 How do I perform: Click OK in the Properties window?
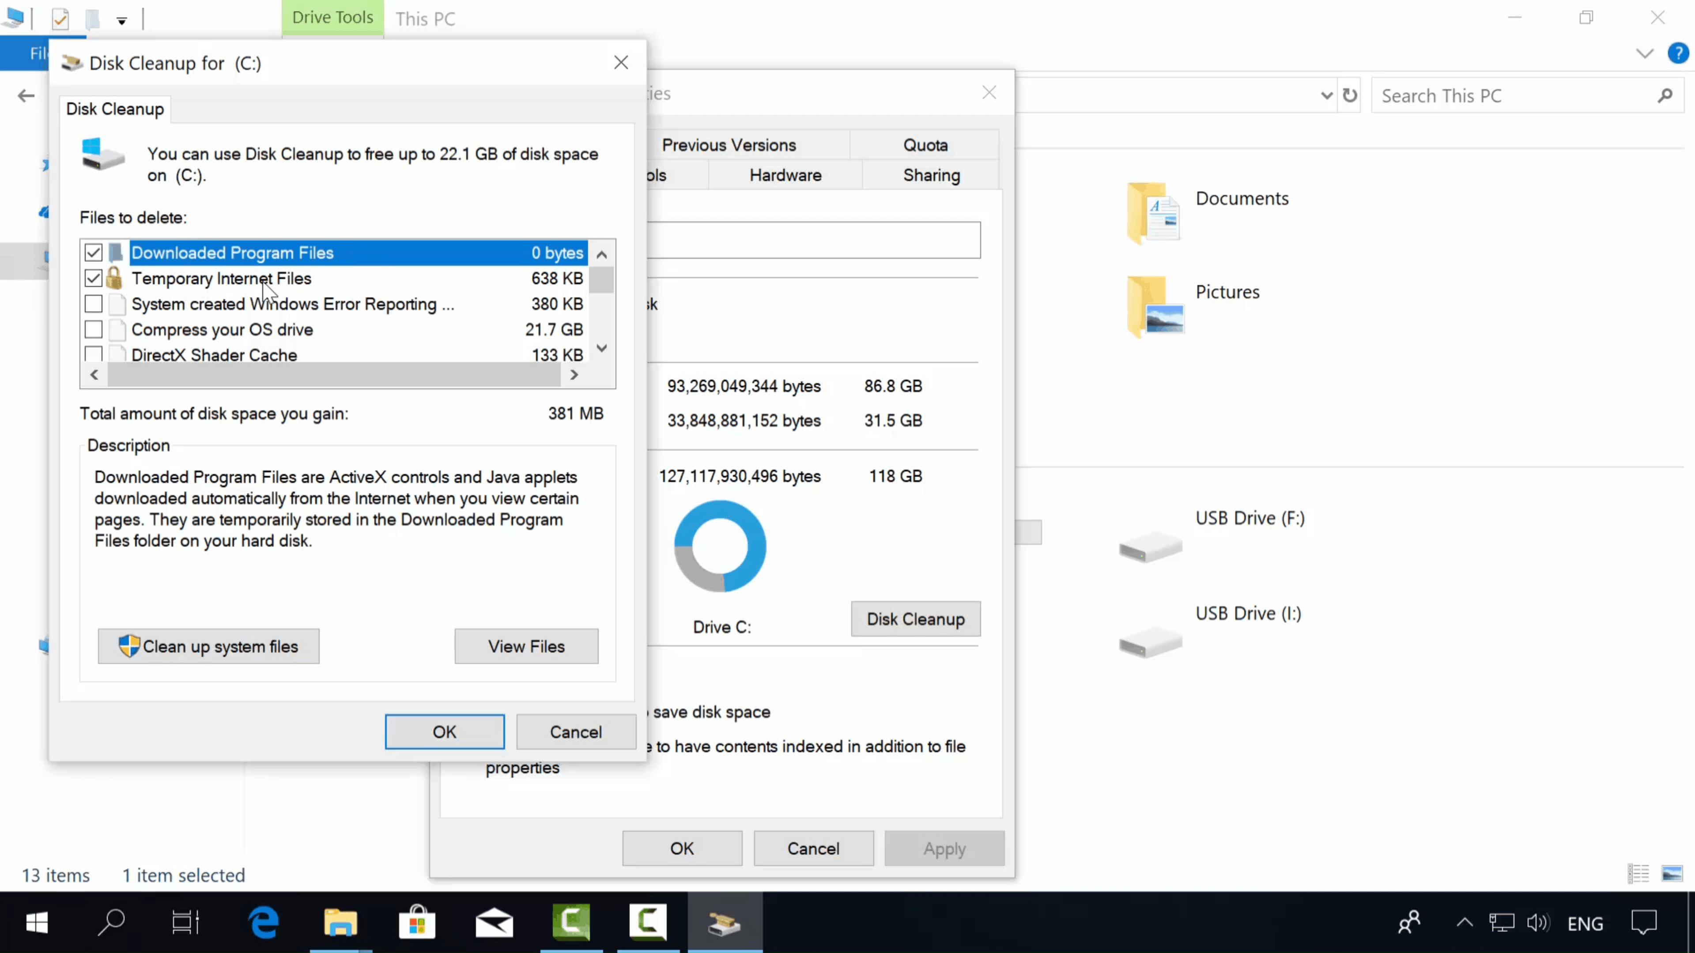[x=682, y=848]
